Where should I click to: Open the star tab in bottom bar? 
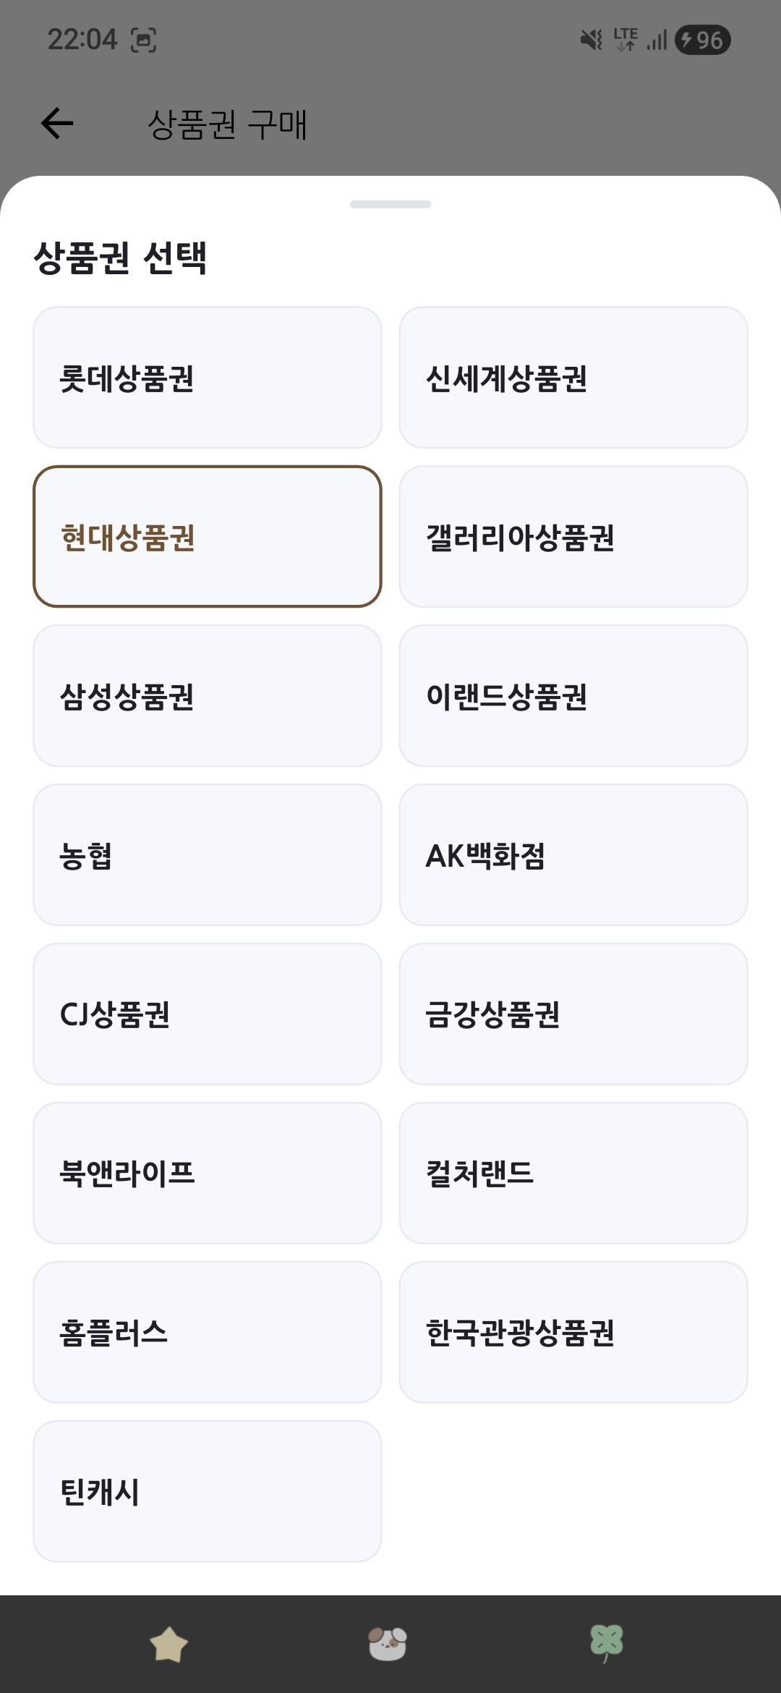168,1644
